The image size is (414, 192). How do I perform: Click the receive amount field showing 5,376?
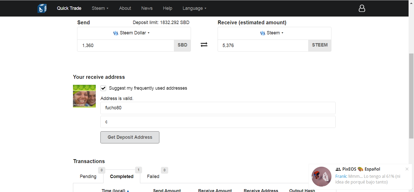point(263,45)
